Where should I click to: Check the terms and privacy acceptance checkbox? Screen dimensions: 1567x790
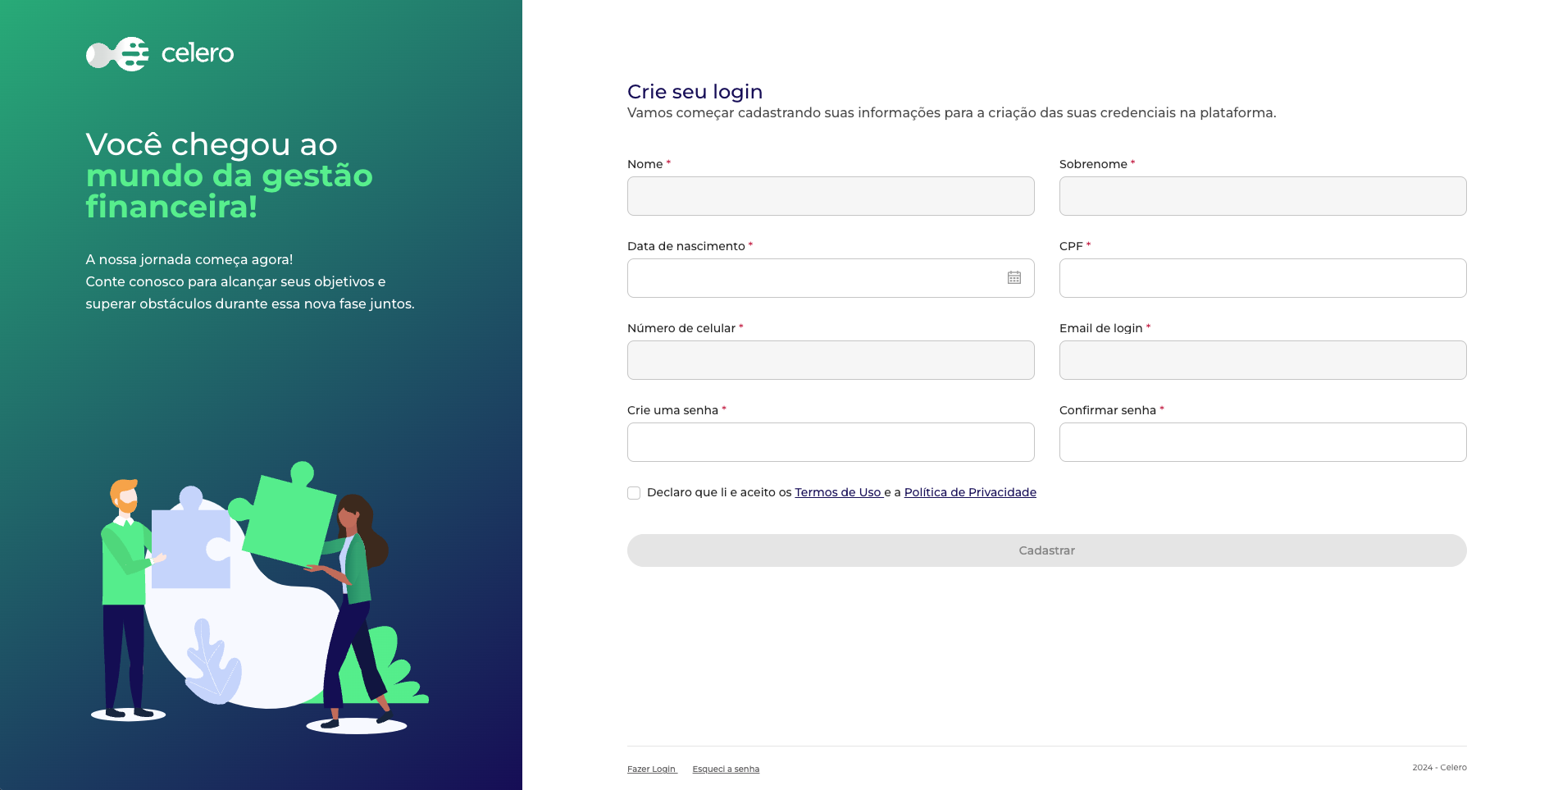coord(634,492)
